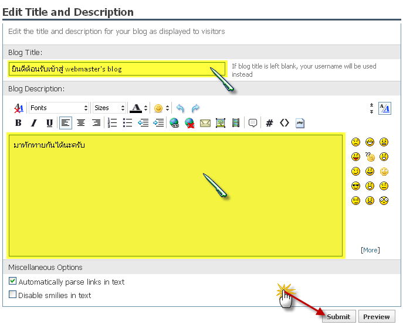This screenshot has width=403, height=325.
Task: Open the smiley insert dropdown
Action: pyautogui.click(x=167, y=108)
